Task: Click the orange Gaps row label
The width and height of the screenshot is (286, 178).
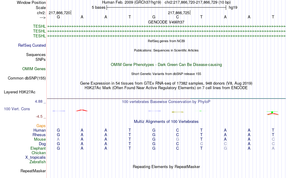Action: point(41,126)
